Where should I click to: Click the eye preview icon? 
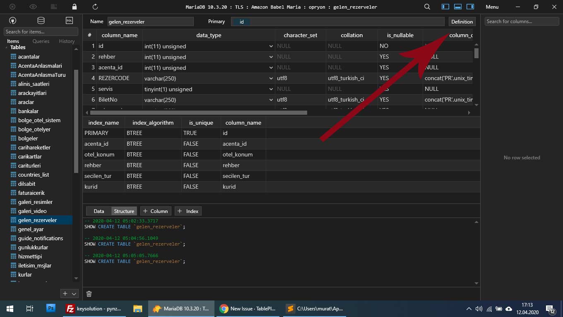click(33, 7)
